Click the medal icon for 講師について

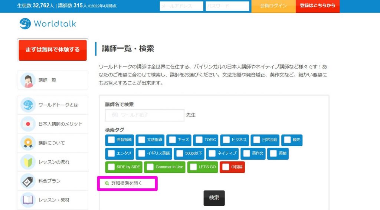coord(28,143)
